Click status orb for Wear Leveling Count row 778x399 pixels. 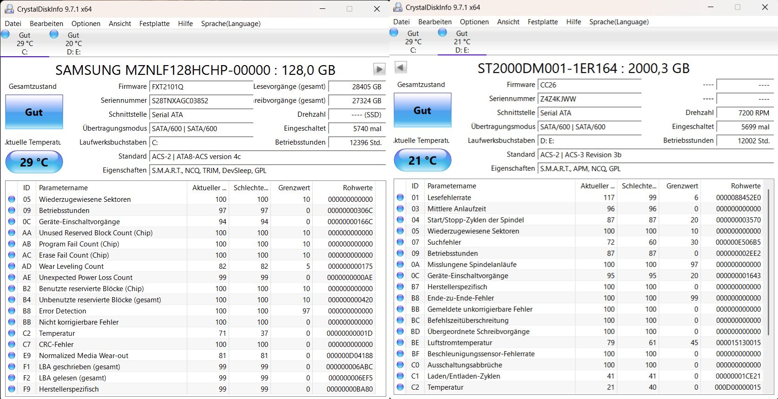[x=12, y=266]
